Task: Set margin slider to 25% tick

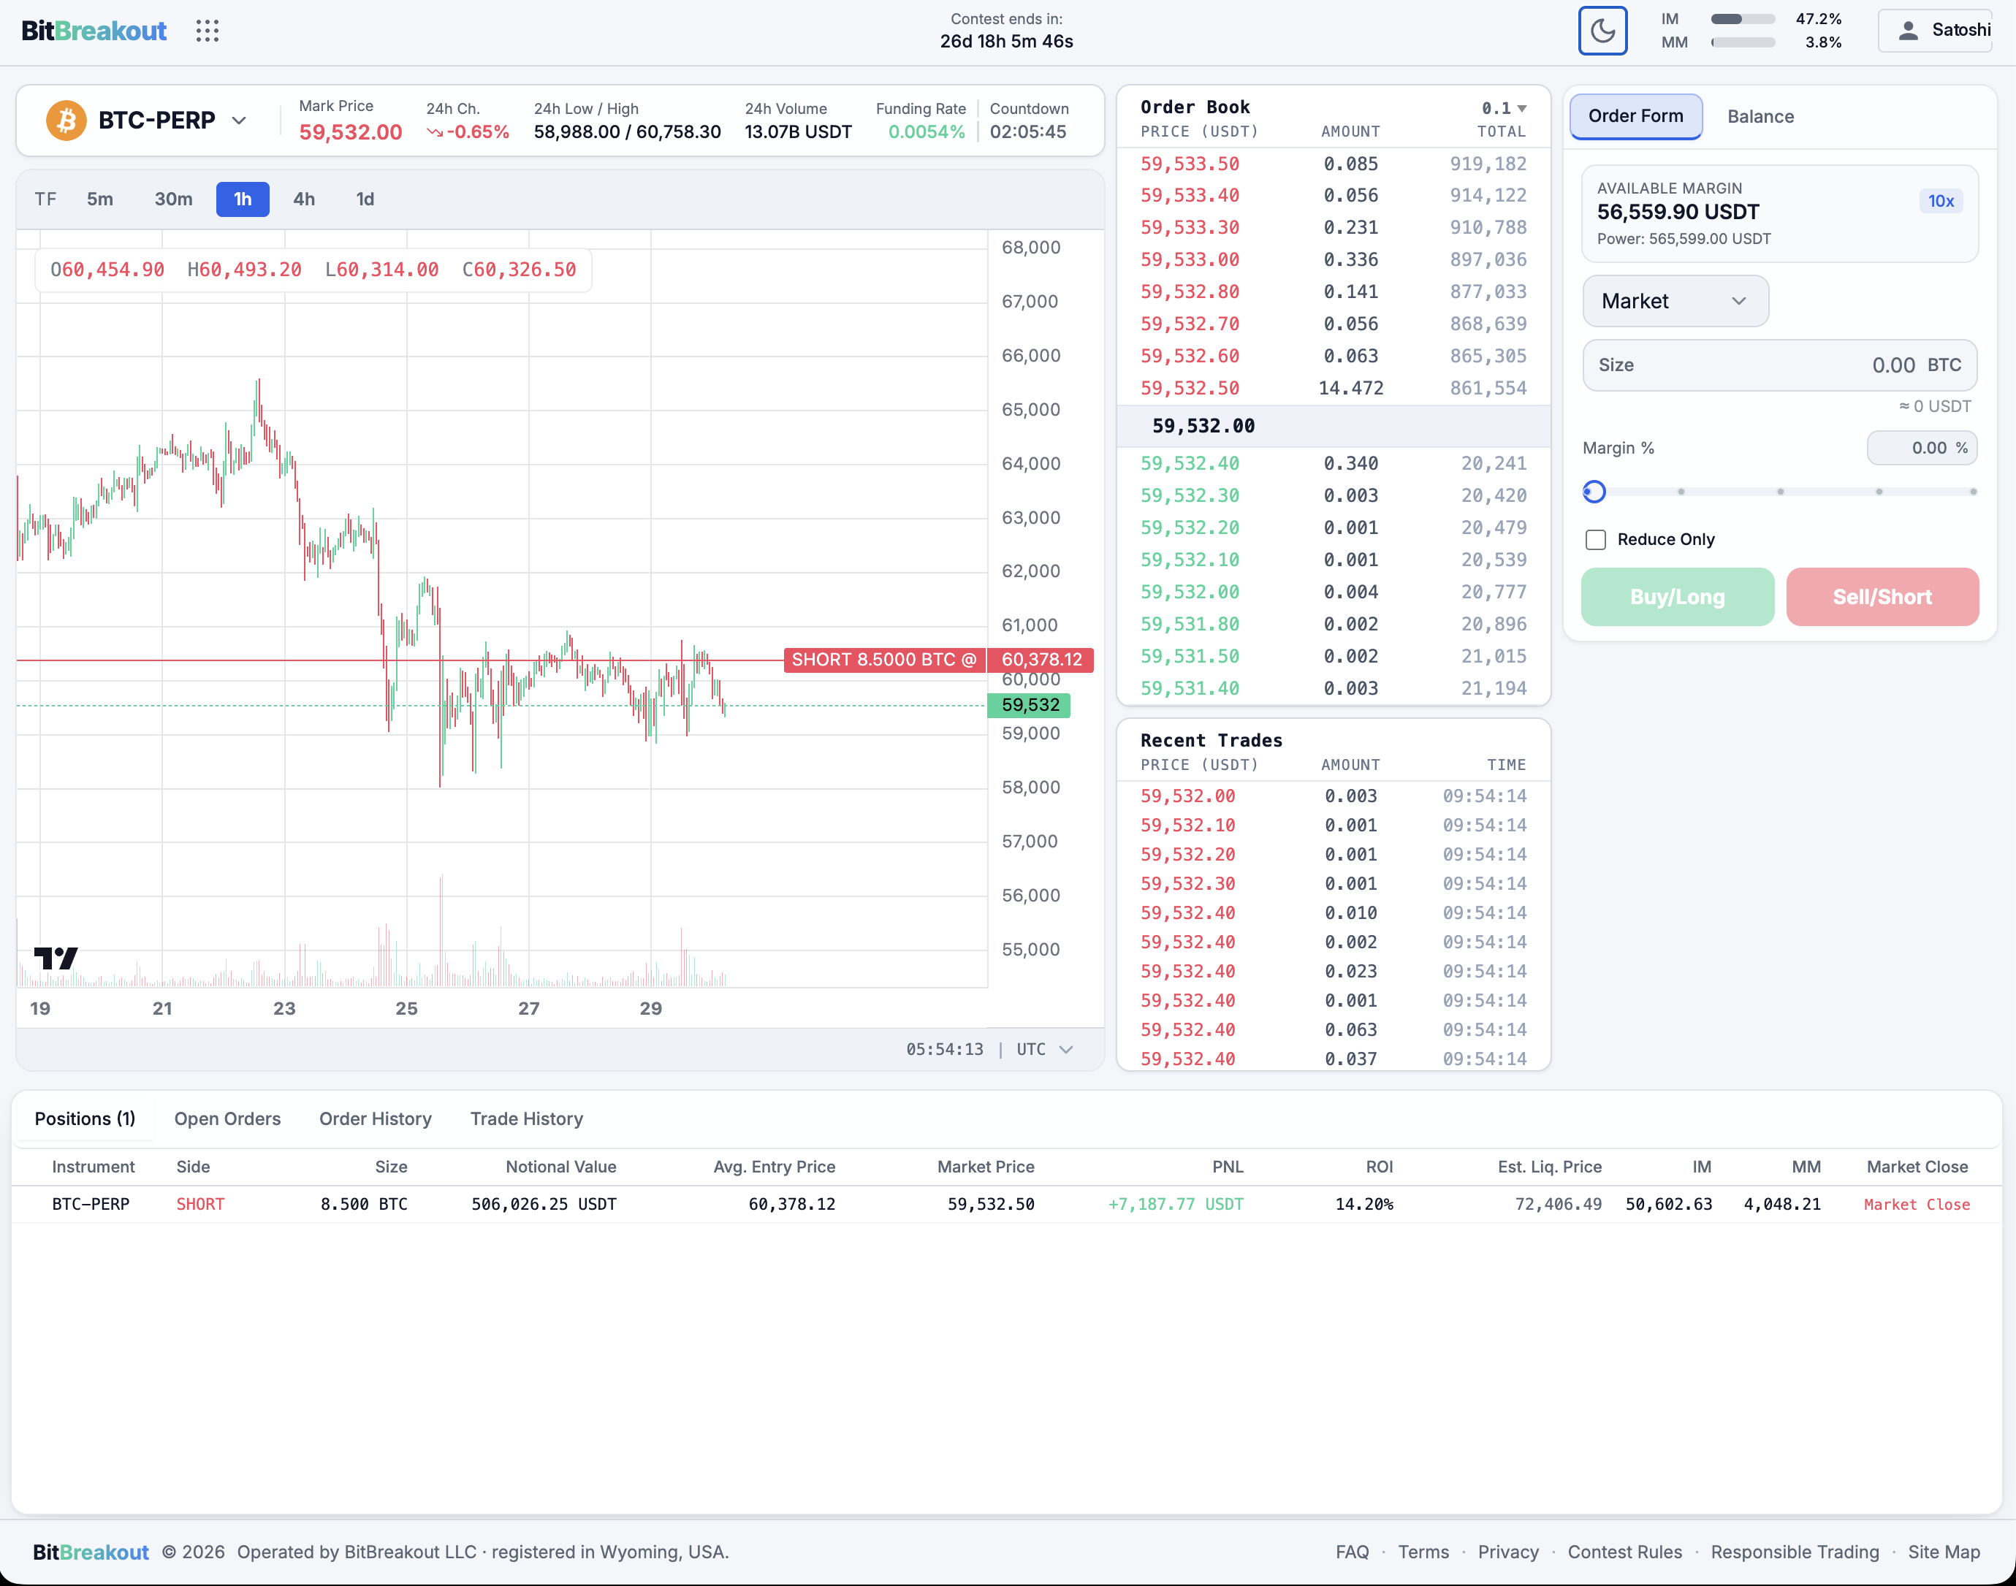Action: 1681,491
